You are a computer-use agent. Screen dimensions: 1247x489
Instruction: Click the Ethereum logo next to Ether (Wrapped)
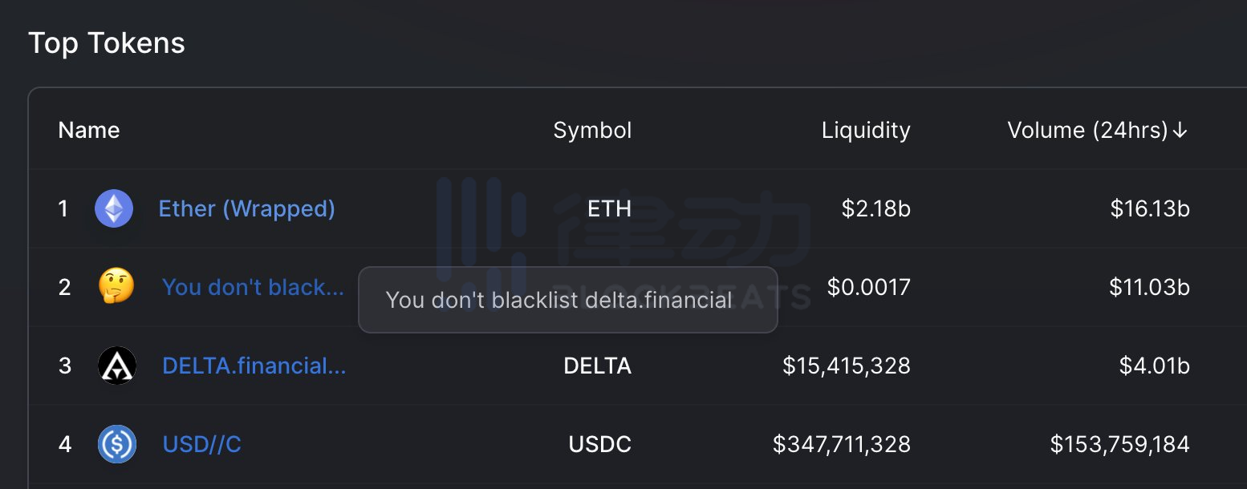[x=113, y=208]
